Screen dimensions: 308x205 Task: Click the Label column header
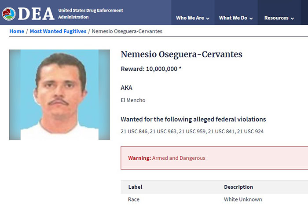pos(135,187)
